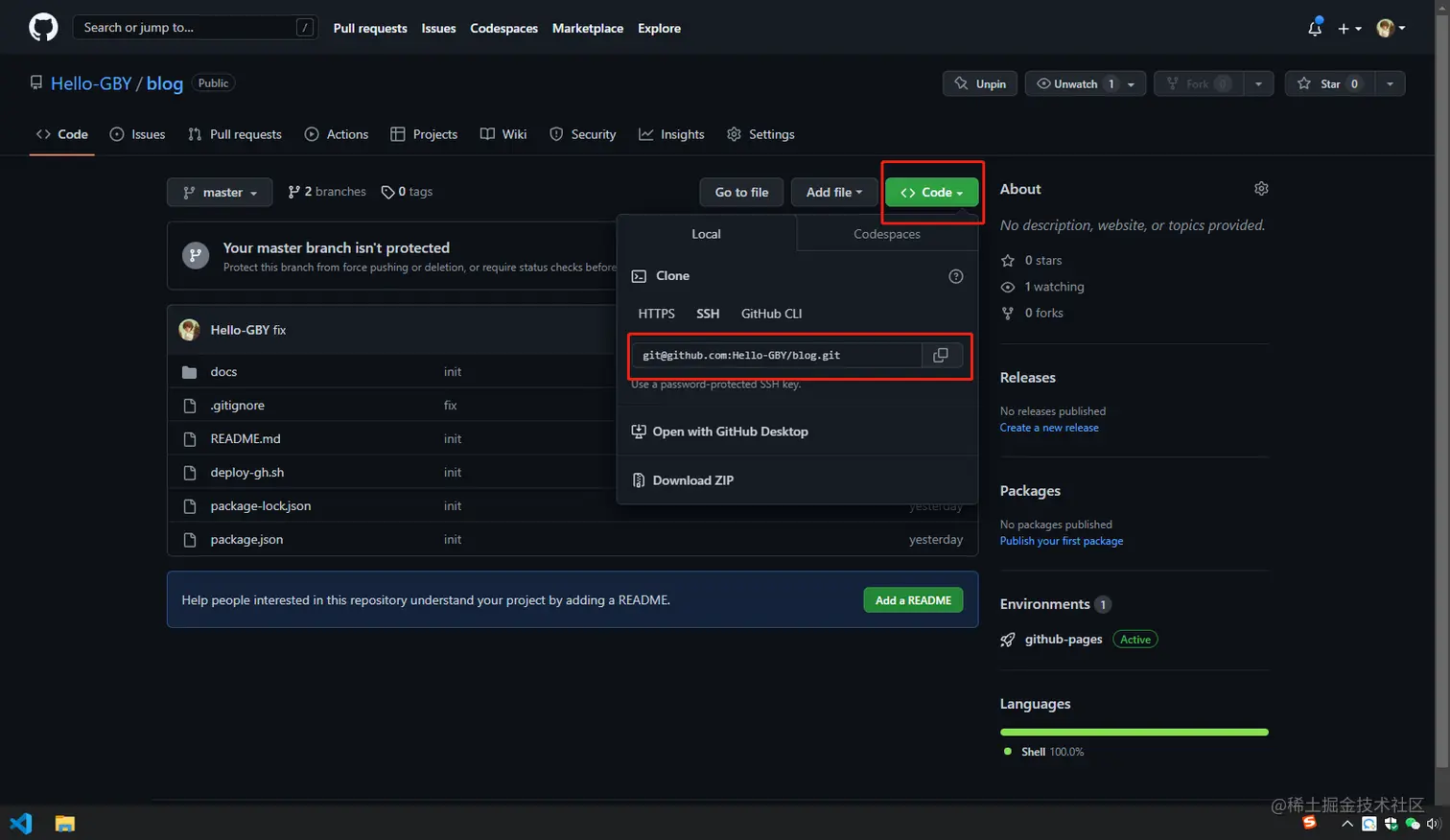1450x840 pixels.
Task: Choose the GitHub CLI clone option
Action: (x=772, y=314)
